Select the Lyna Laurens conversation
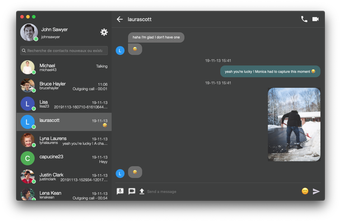341x222 pixels. coord(64,140)
